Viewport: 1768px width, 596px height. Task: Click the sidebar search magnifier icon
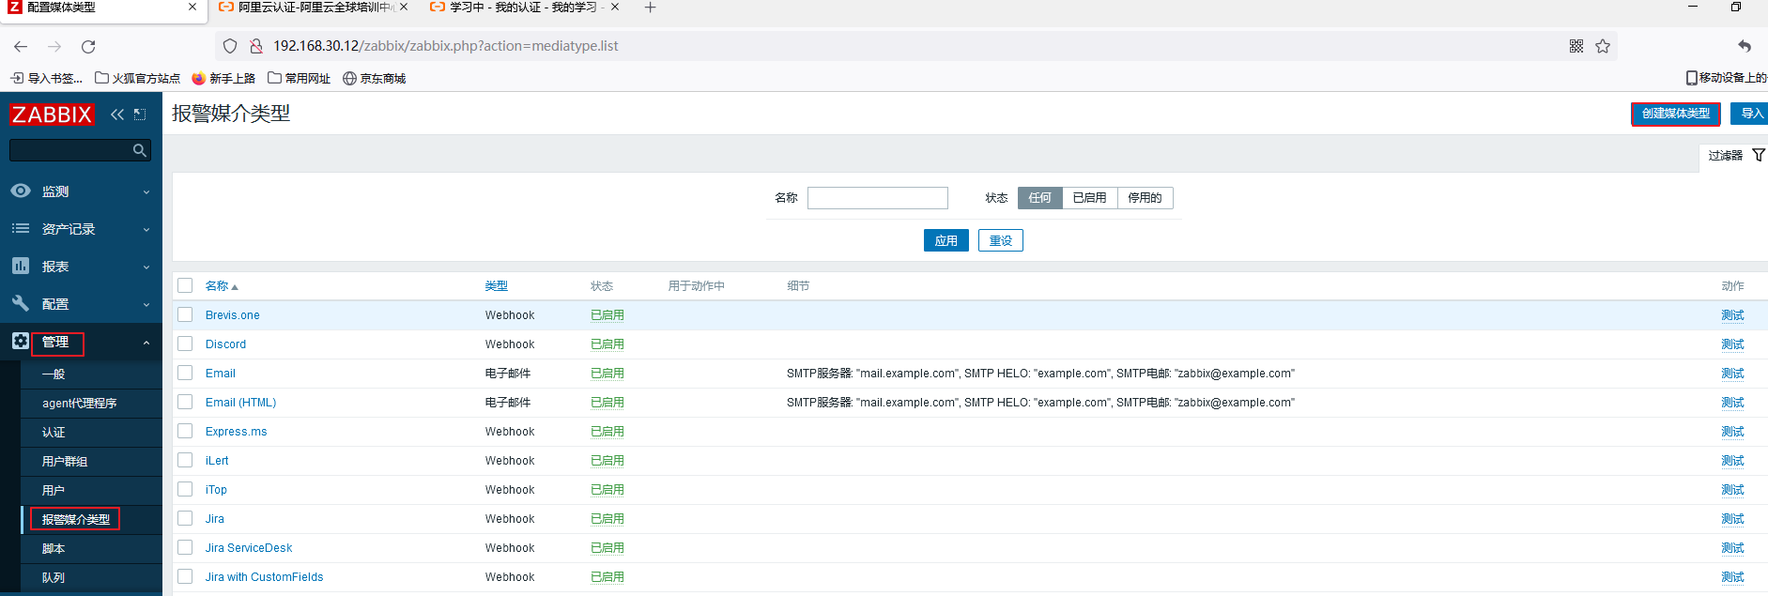click(140, 150)
